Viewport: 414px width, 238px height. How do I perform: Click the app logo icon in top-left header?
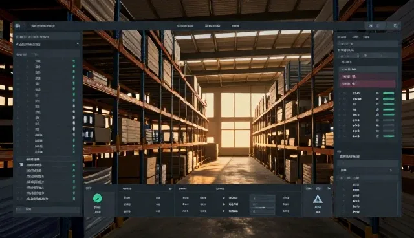[17, 26]
